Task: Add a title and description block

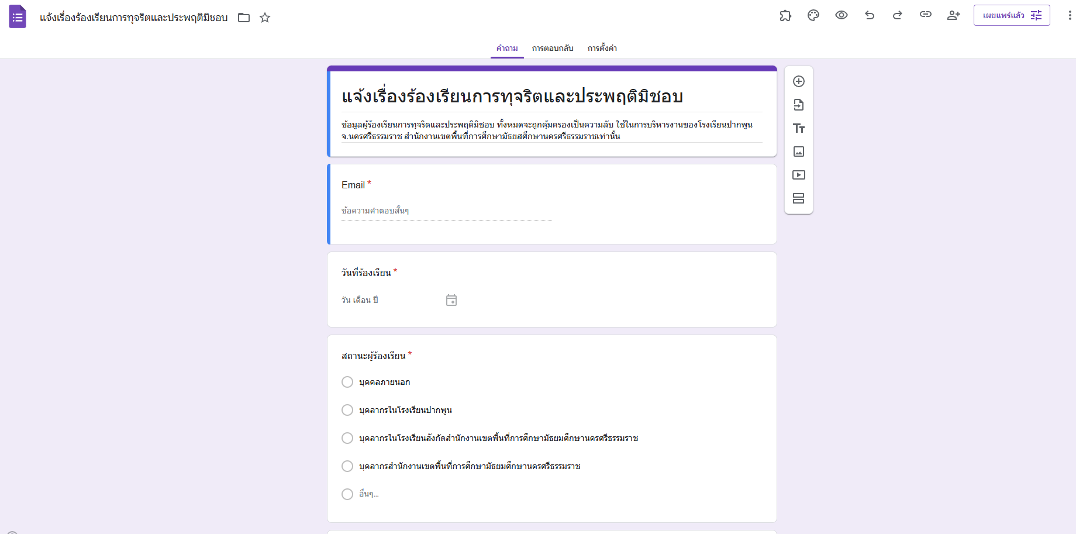Action: (x=799, y=128)
